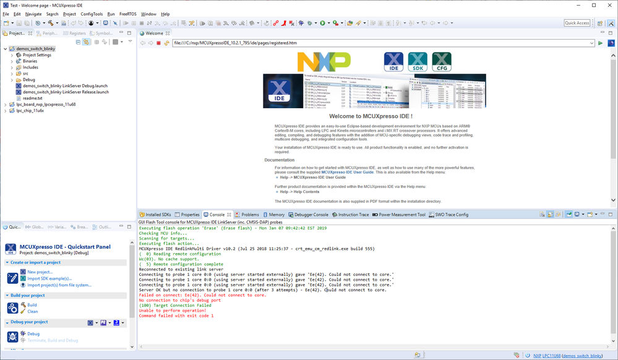This screenshot has height=360, width=618.
Task: Click the Clean link in Quickstart panel
Action: tap(33, 312)
